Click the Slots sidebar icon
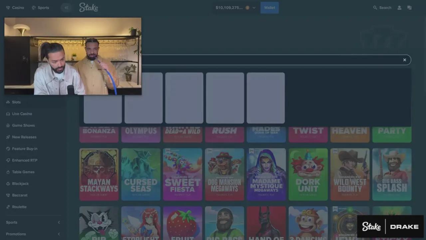 click(8, 102)
